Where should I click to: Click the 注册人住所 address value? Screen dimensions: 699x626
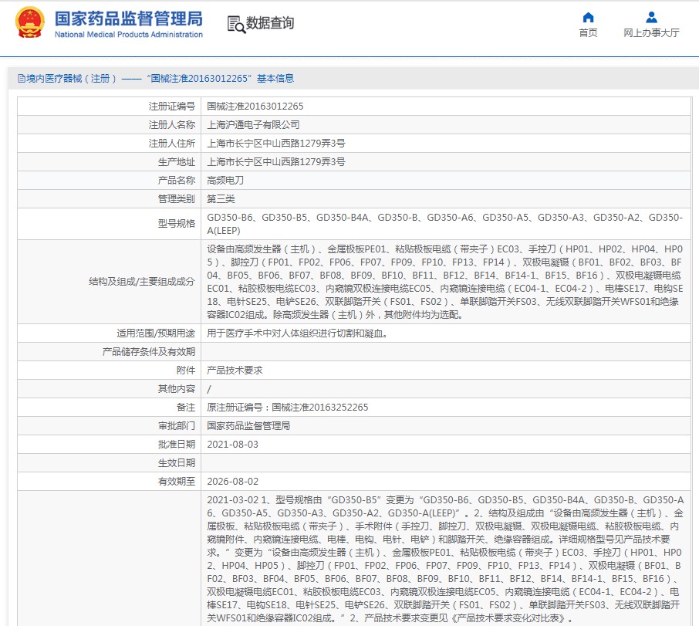[x=276, y=144]
